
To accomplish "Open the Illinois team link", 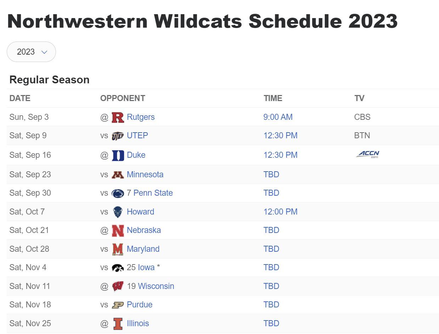I will 138,323.
